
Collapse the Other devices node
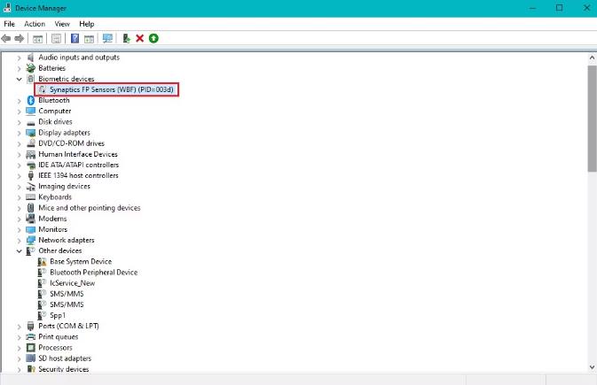tap(19, 250)
